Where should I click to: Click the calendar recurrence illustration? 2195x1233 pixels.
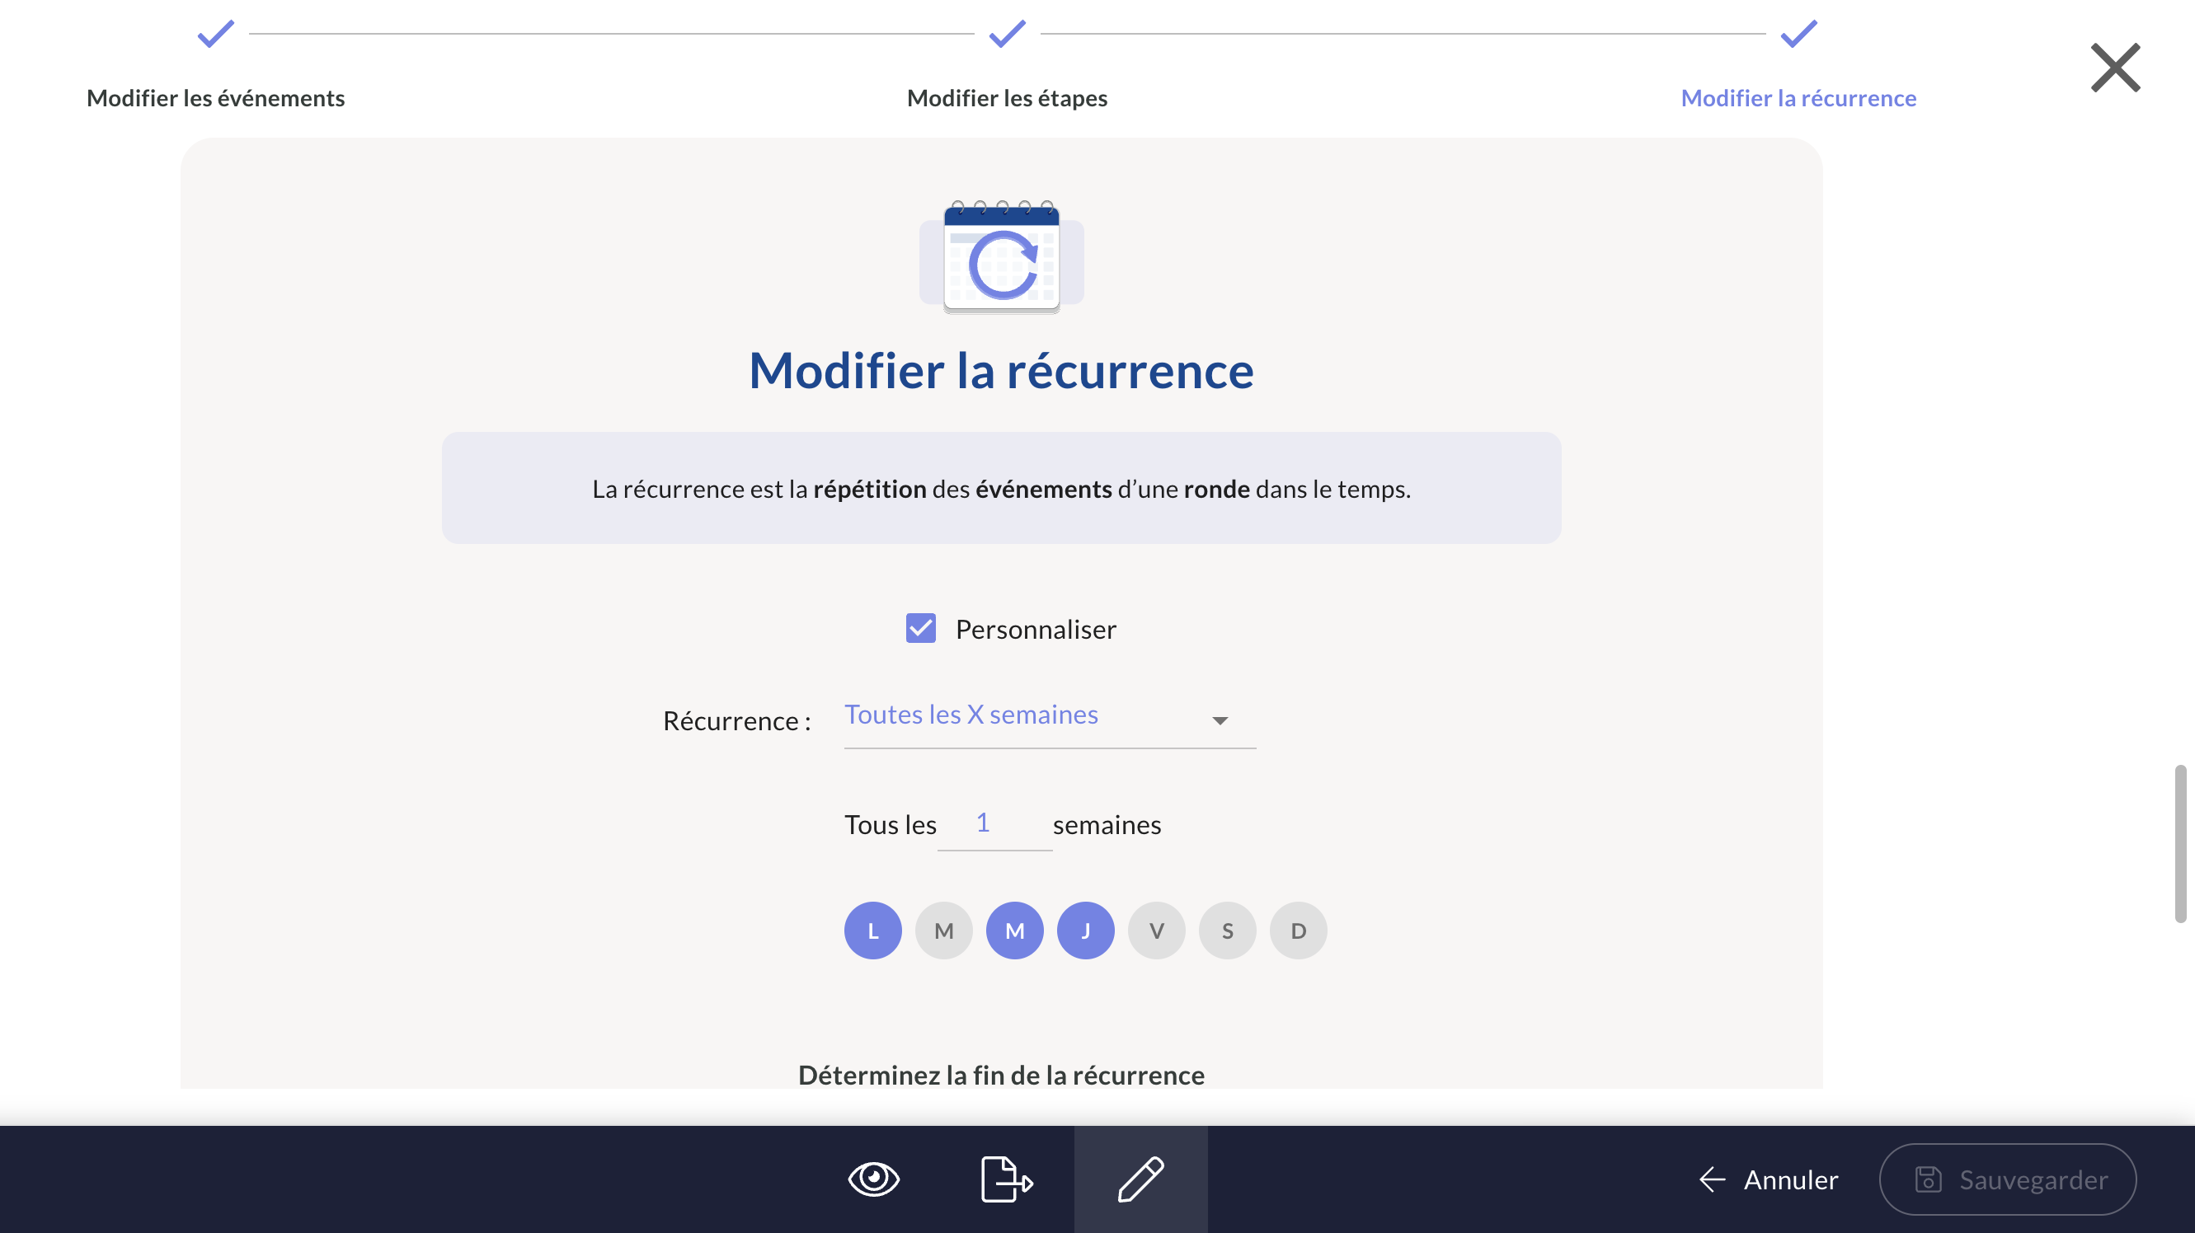tap(1001, 258)
